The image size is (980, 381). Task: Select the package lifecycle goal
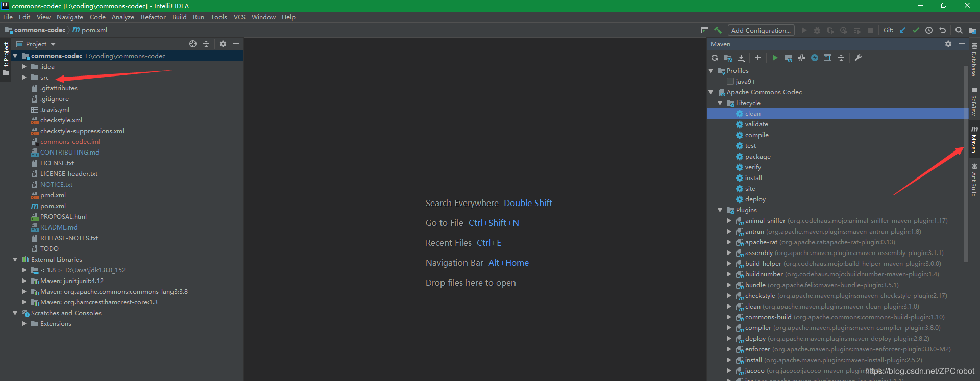(x=757, y=157)
